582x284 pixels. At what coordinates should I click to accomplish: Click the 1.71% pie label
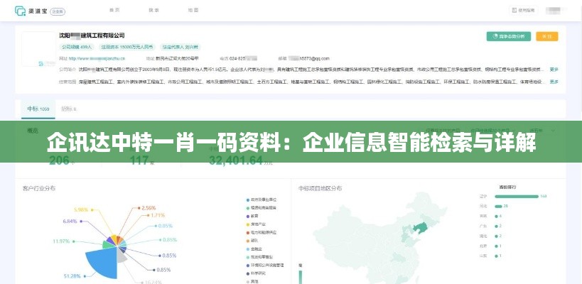coord(158,215)
